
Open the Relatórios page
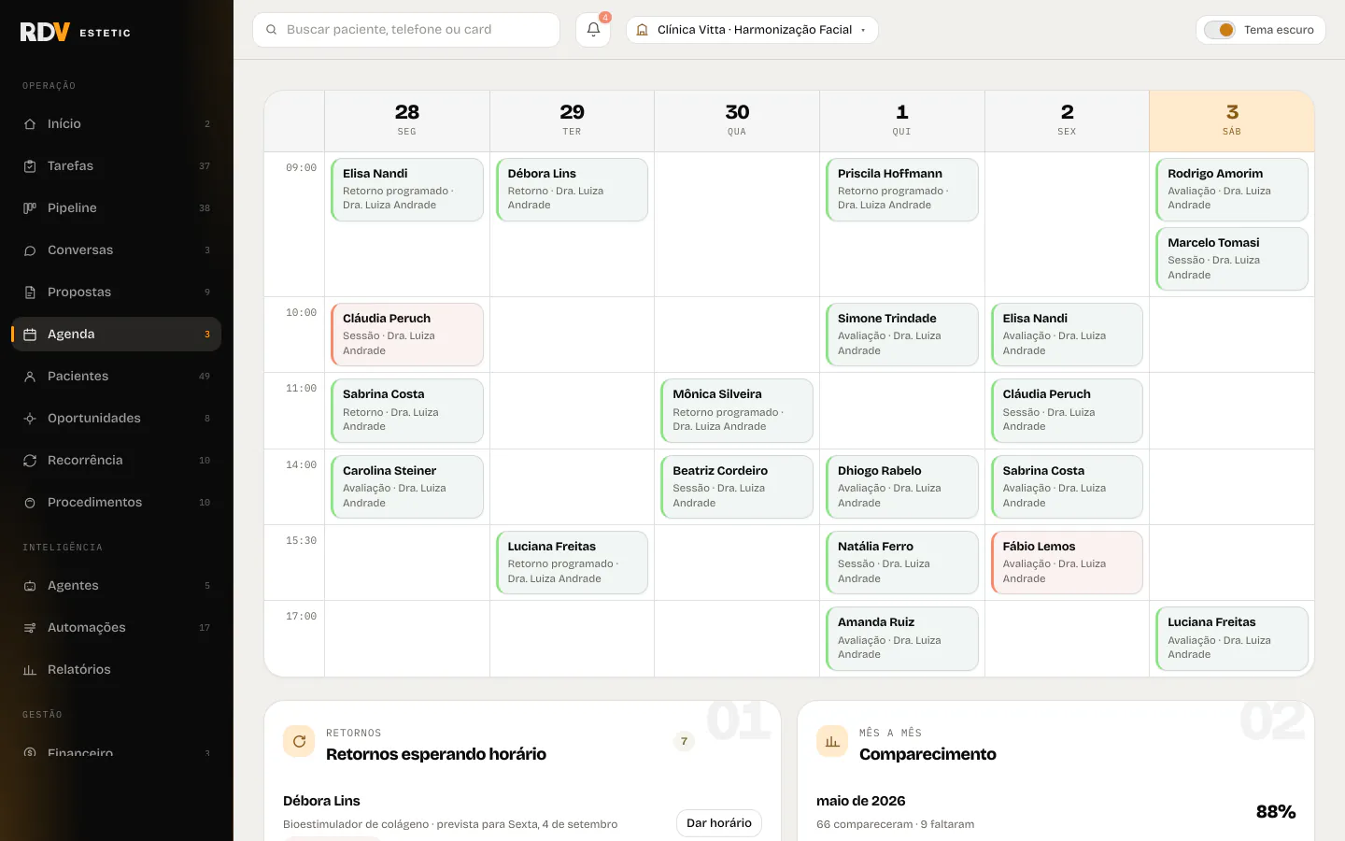pos(116,670)
